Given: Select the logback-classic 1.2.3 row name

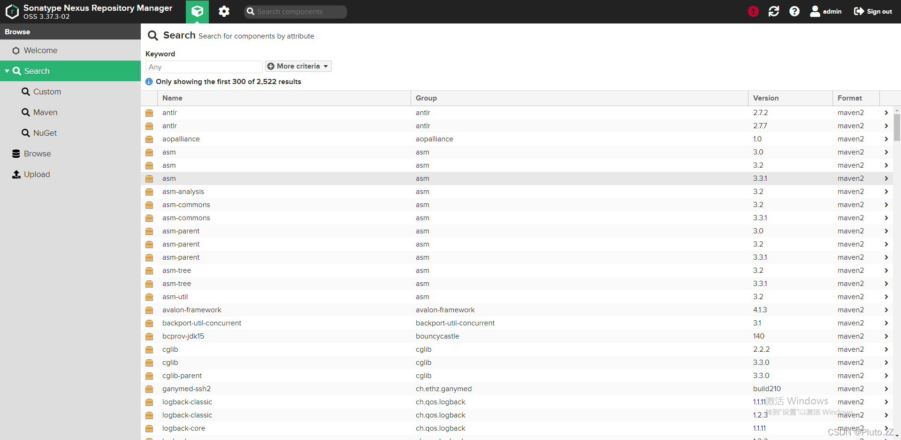Looking at the screenshot, I should 187,415.
